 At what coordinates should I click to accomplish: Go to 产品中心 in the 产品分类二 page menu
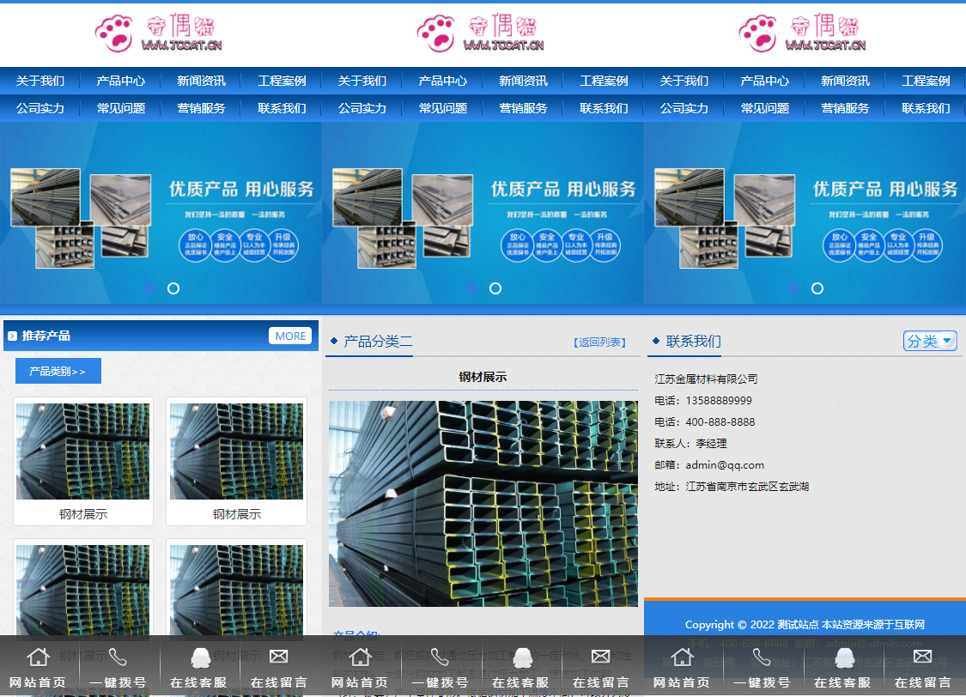(443, 81)
